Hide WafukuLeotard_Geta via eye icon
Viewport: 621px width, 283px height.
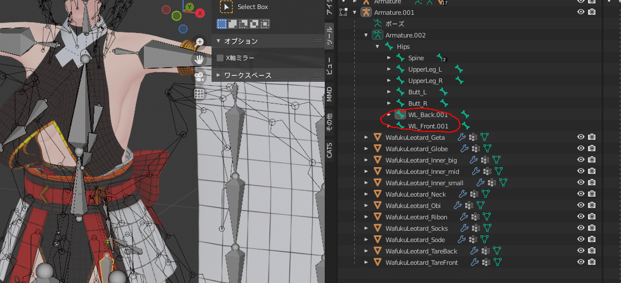click(x=581, y=138)
